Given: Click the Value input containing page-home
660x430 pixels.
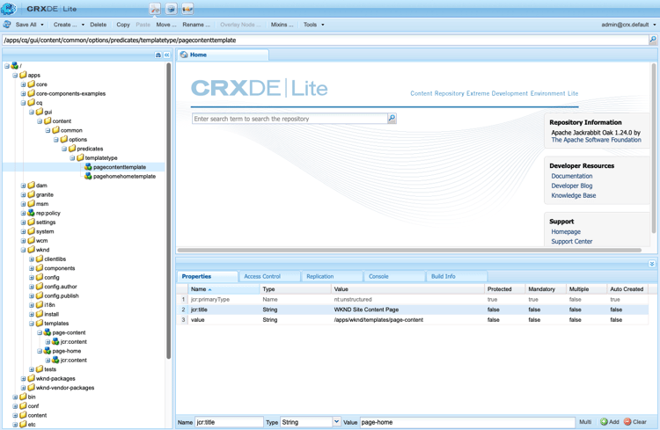Looking at the screenshot, I should (x=467, y=422).
